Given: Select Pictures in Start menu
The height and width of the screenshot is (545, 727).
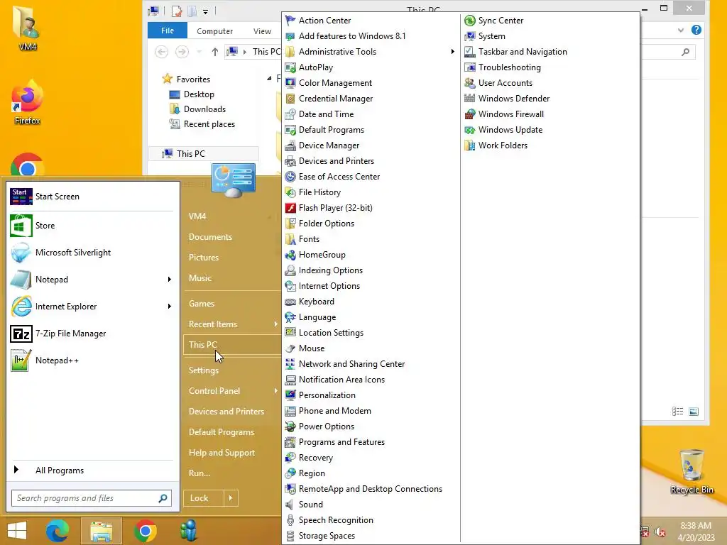Looking at the screenshot, I should click(x=204, y=257).
